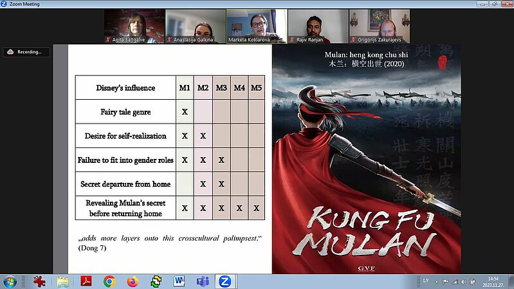Launch Google Chrome from the taskbar
Screen dimensions: 514x289
point(109,281)
